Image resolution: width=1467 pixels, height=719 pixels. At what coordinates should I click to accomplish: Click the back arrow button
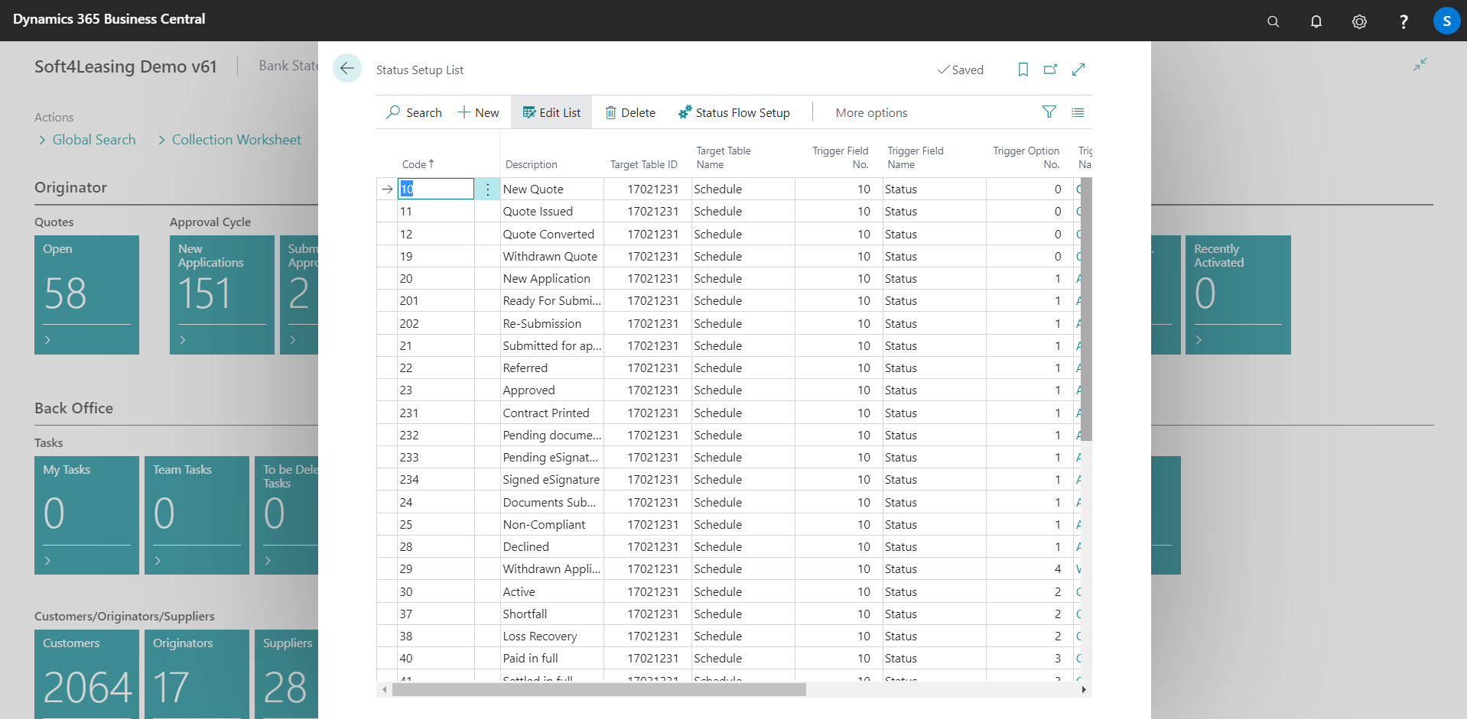[x=347, y=69]
